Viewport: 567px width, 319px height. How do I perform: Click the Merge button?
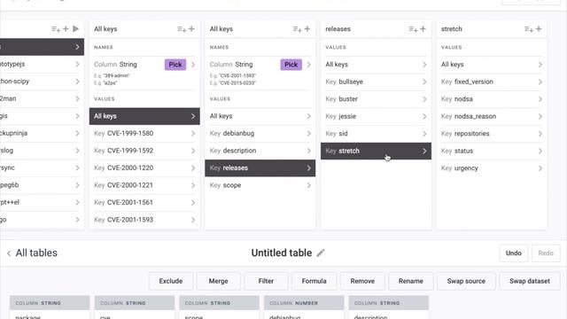coord(219,281)
